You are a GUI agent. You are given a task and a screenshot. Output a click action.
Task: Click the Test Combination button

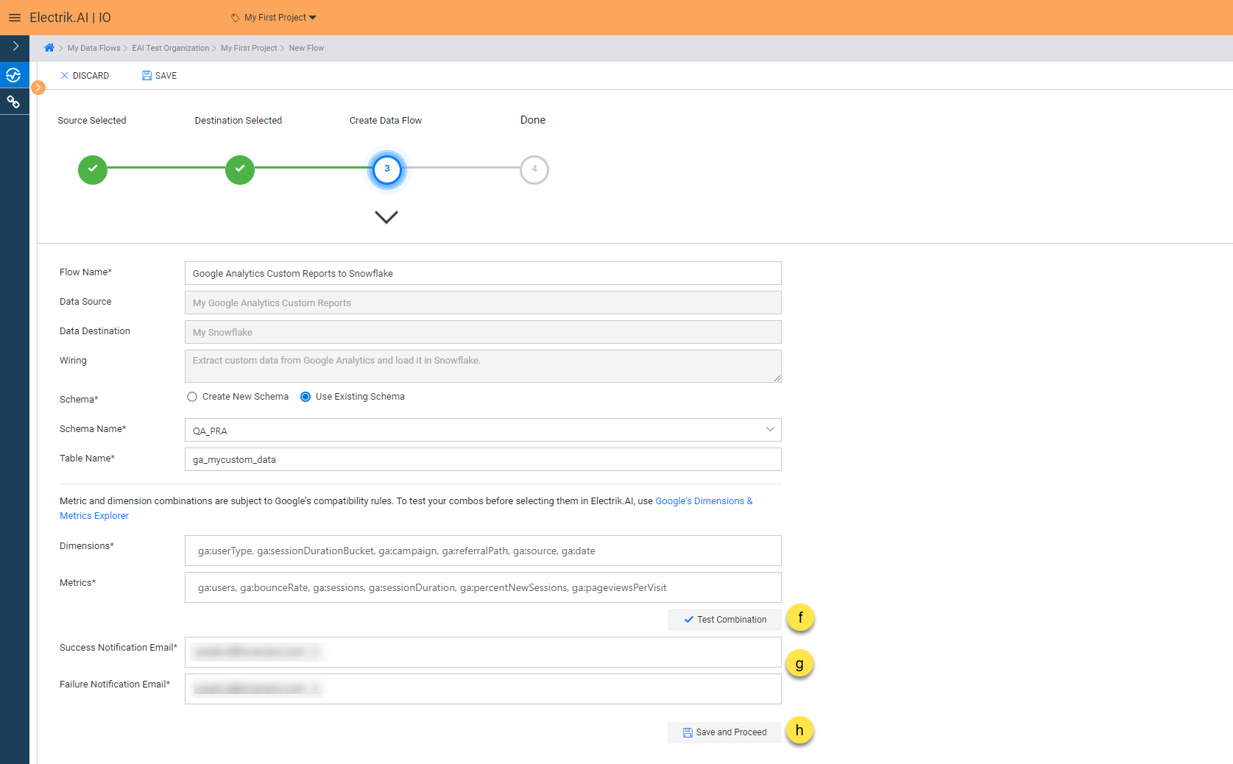point(724,620)
